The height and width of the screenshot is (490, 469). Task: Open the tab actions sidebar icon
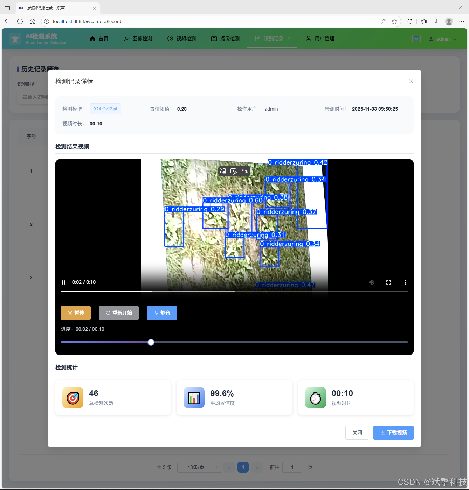click(7, 8)
